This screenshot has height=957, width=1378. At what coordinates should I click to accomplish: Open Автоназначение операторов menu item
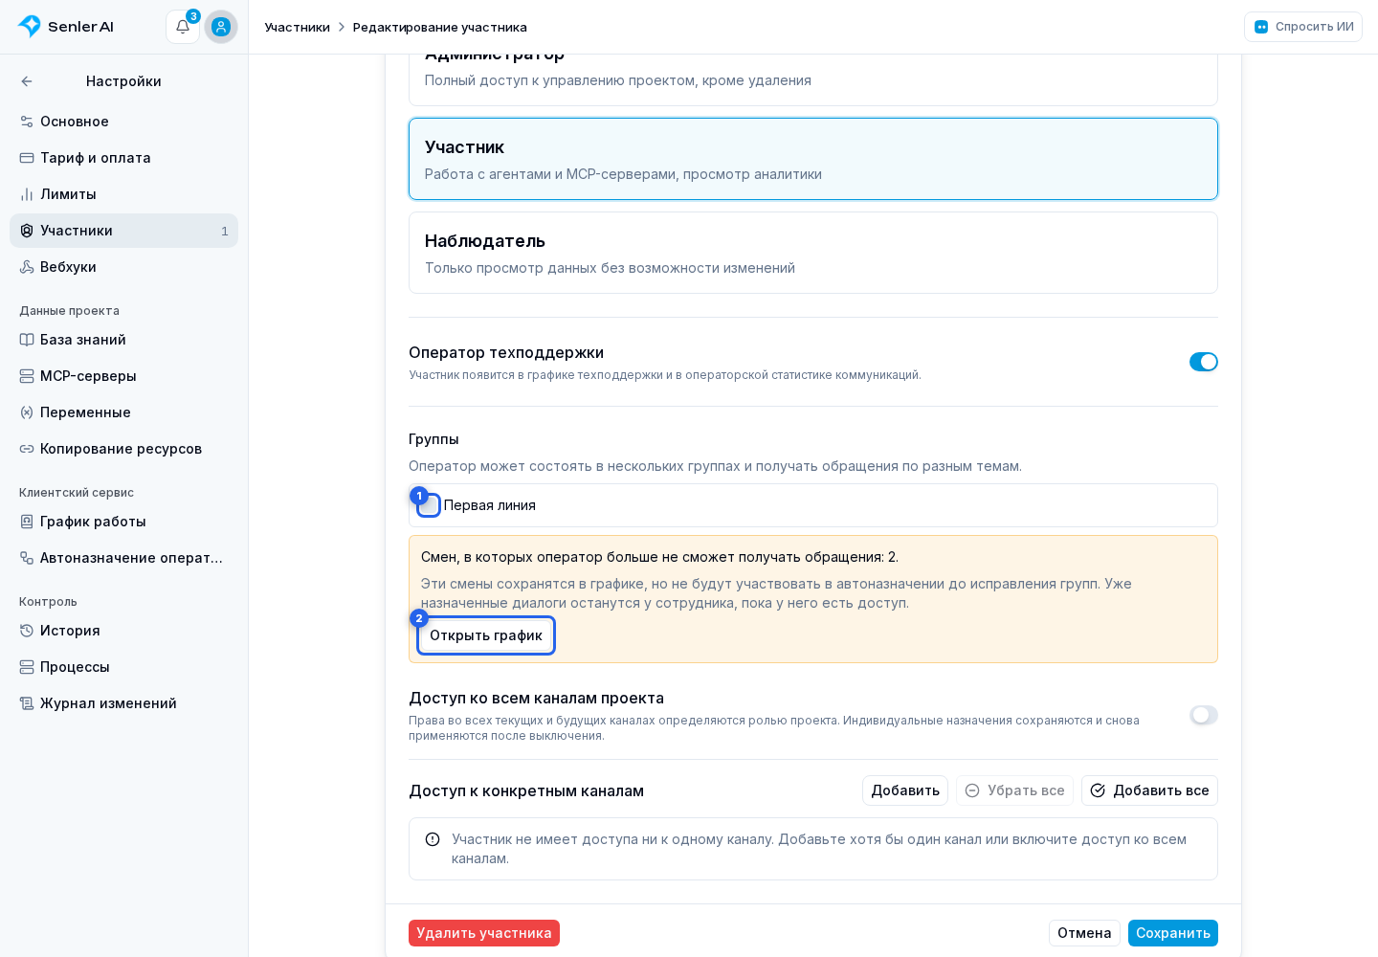pos(123,558)
